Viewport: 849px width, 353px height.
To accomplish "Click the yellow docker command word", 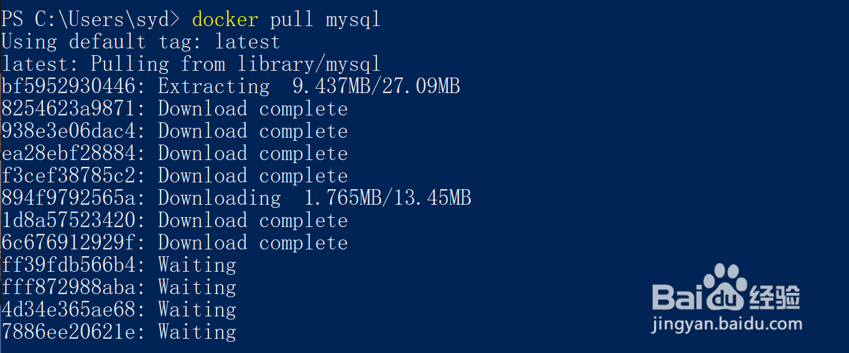I will click(x=225, y=19).
